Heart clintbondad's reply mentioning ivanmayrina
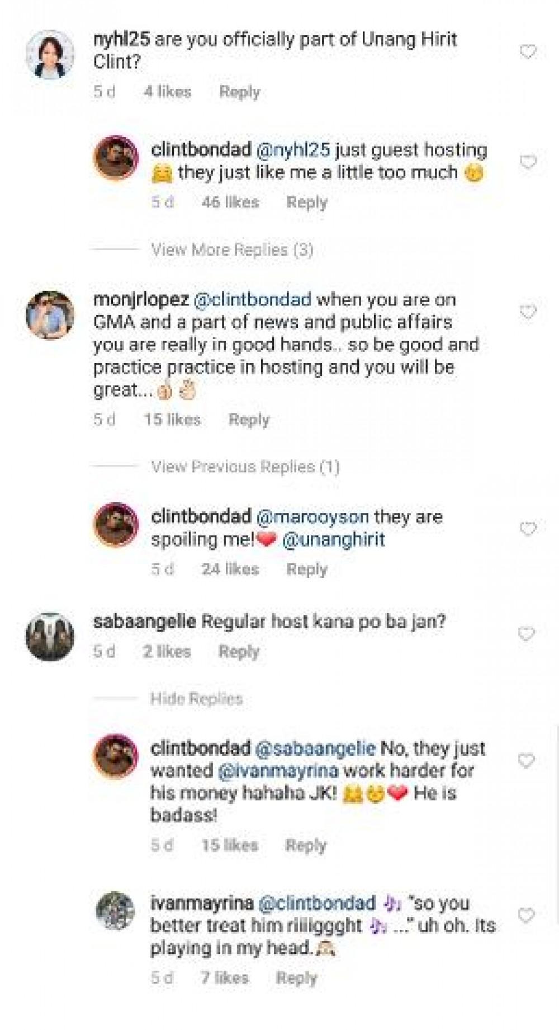This screenshot has width=559, height=1030. [527, 760]
